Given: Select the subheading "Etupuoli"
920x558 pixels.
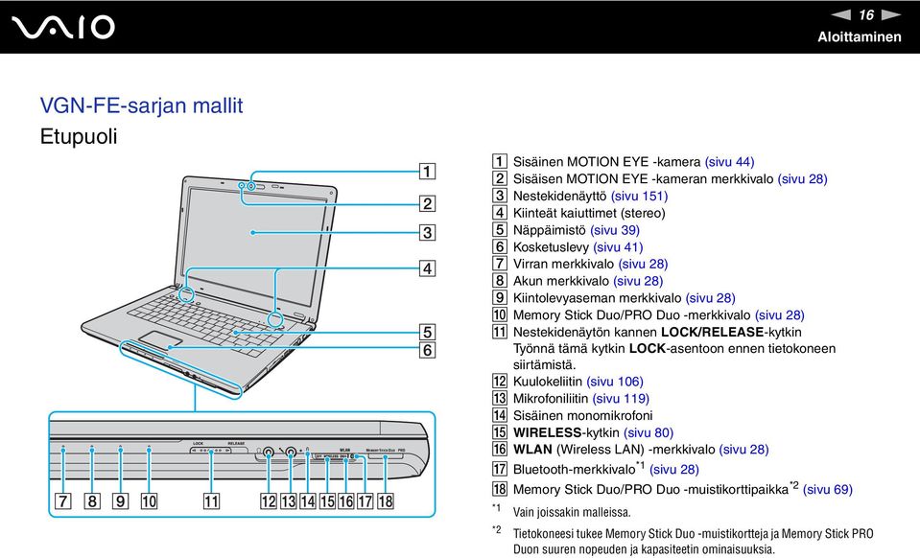Looking at the screenshot, I should coord(79,136).
